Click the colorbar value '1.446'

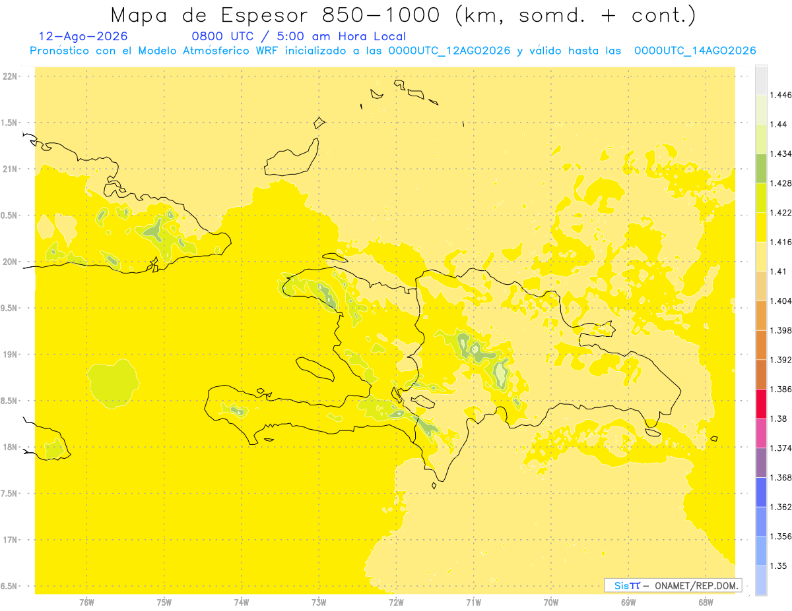pos(781,95)
